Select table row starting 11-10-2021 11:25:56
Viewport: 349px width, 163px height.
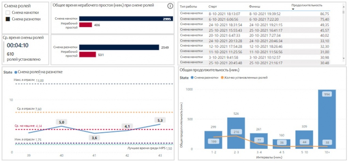tap(255, 52)
